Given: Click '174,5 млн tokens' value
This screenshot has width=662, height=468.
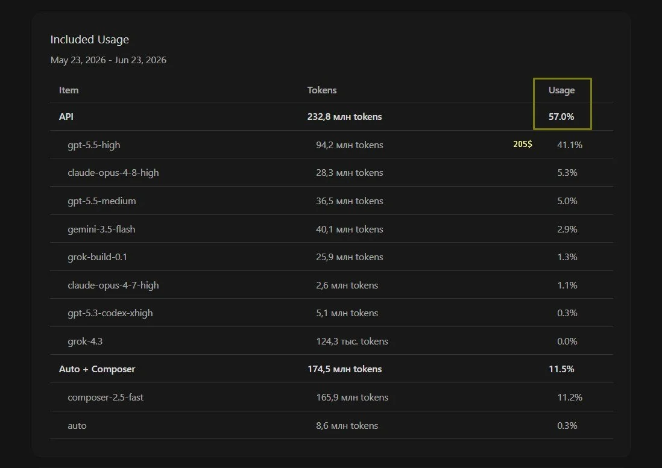Looking at the screenshot, I should (344, 369).
